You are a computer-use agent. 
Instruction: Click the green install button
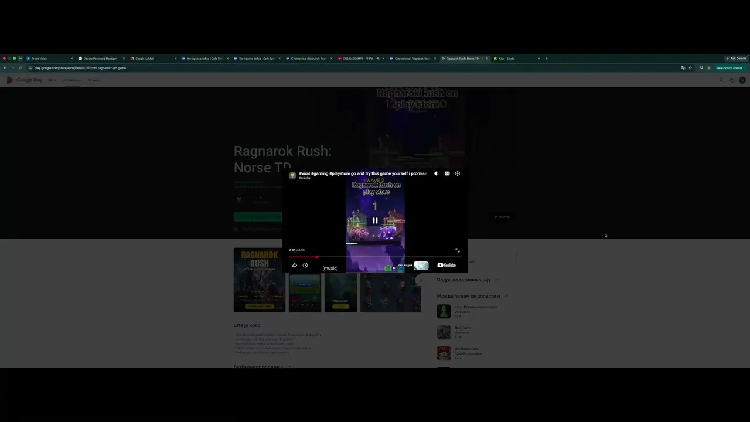click(x=258, y=217)
